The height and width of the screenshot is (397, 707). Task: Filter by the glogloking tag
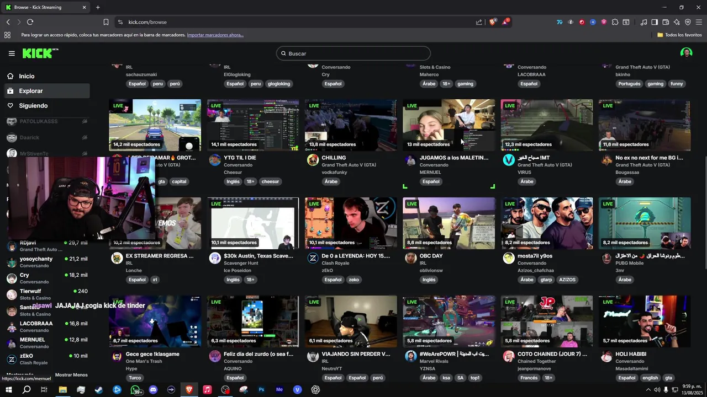tap(279, 84)
